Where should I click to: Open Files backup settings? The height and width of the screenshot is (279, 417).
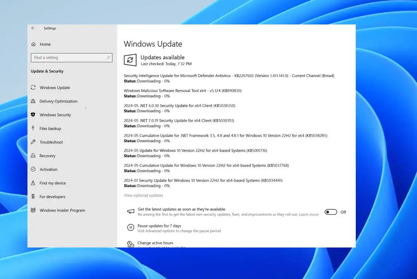(50, 128)
